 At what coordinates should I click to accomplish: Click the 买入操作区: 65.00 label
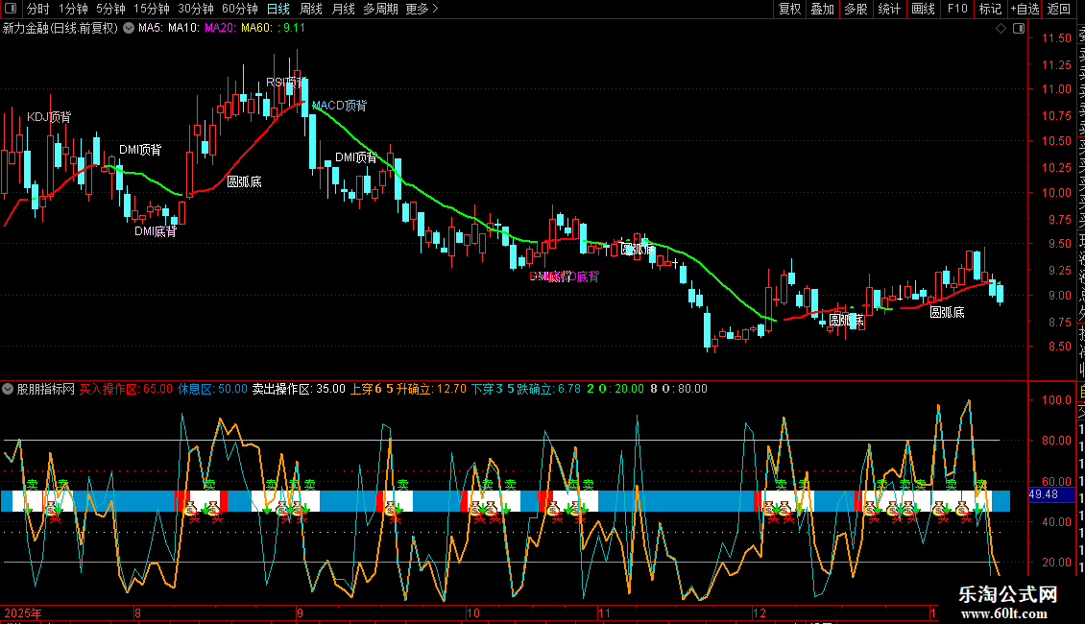126,389
